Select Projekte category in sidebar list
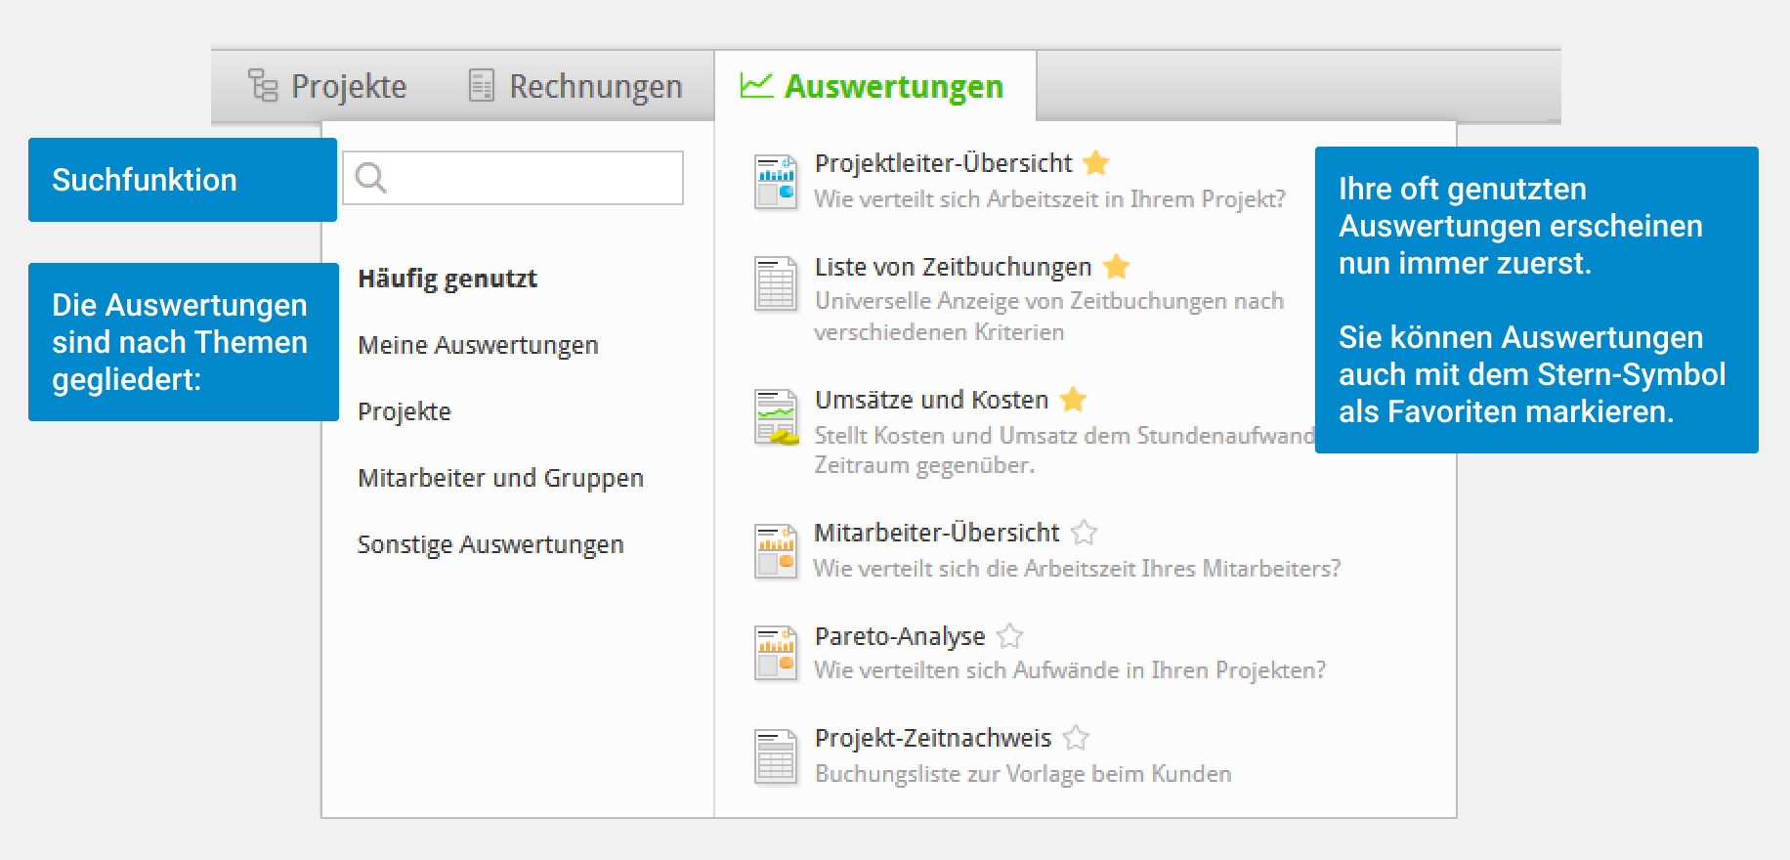 coord(405,411)
